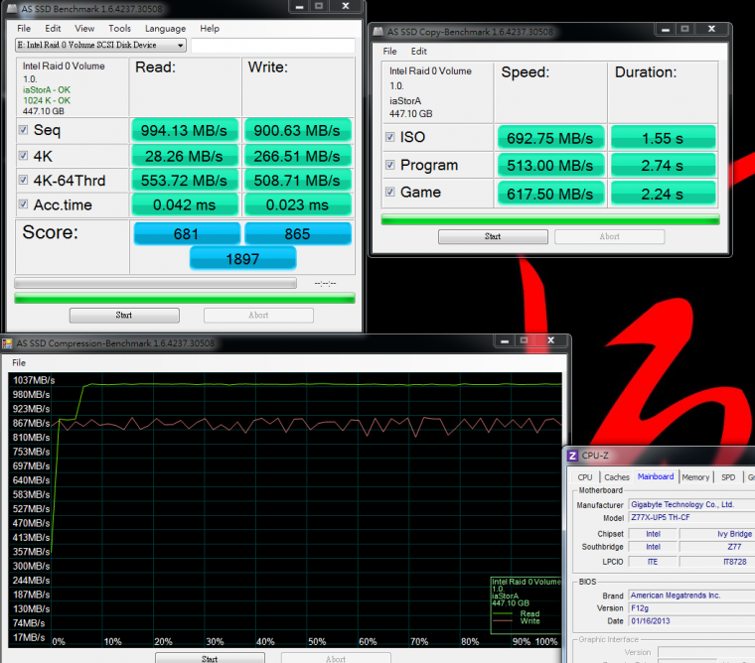Viewport: 755px width, 663px height.
Task: Switch to the Memory tab in CPU-Z
Action: tap(695, 477)
